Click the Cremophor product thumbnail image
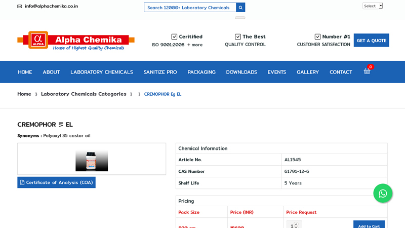 coord(92,160)
